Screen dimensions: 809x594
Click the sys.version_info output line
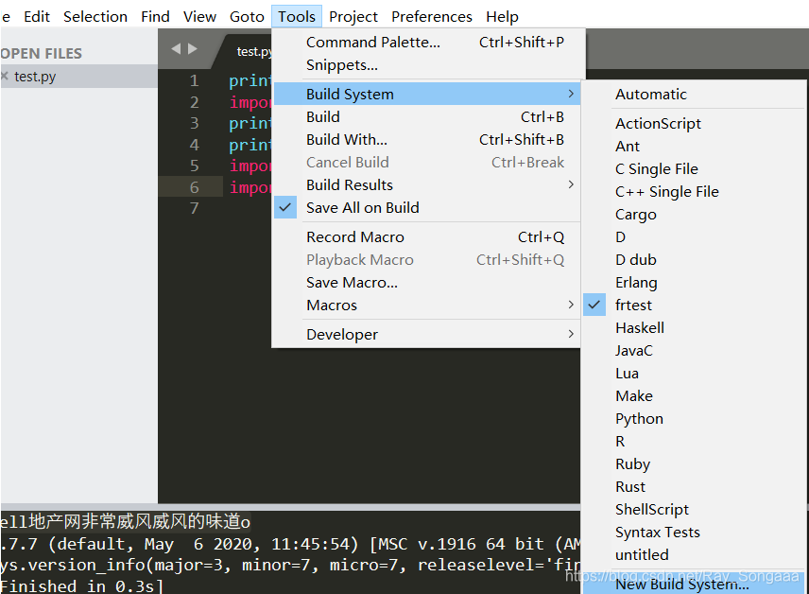click(290, 565)
